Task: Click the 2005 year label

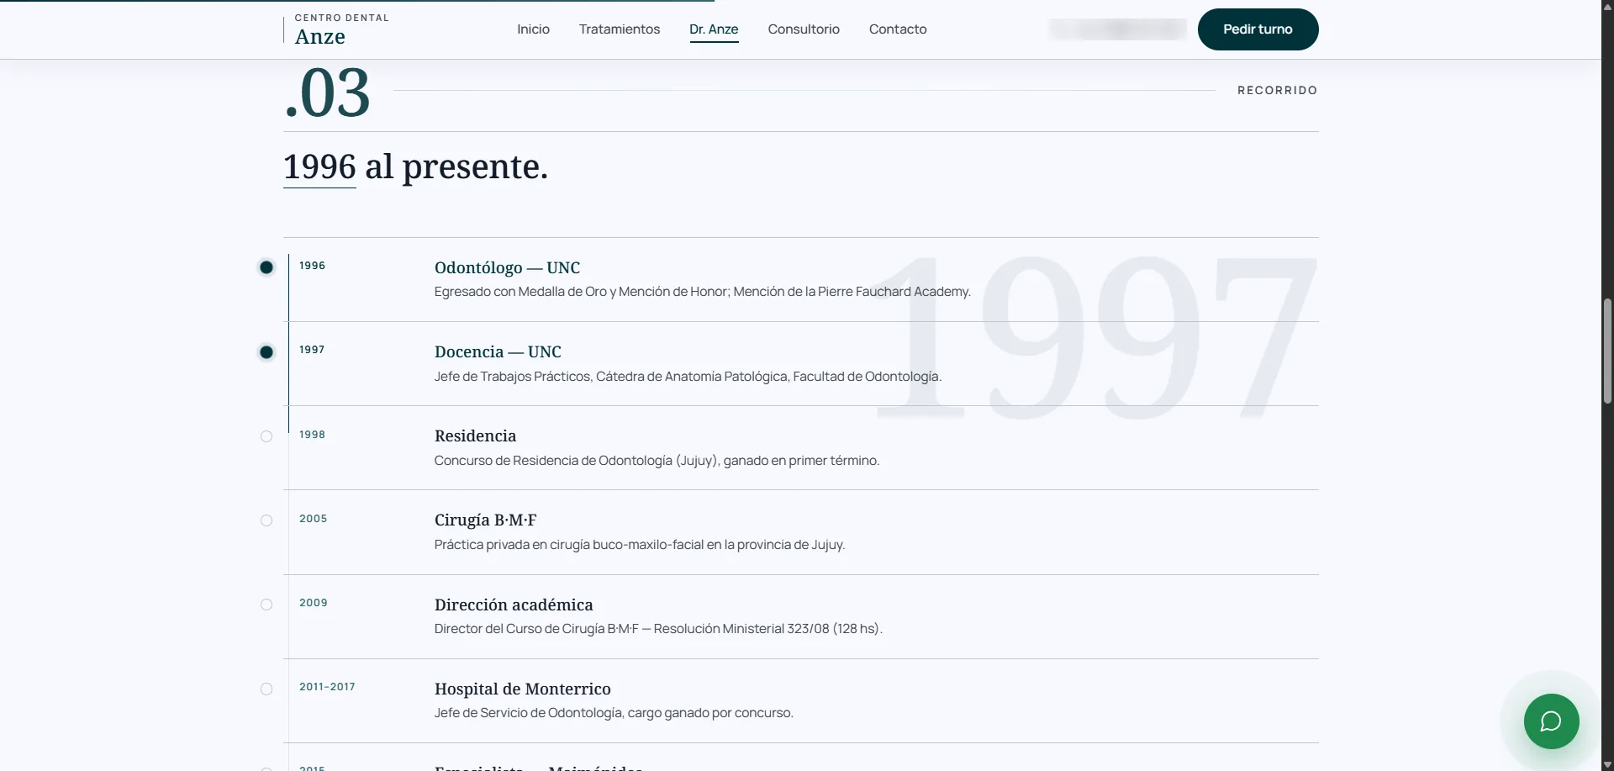Action: (314, 519)
